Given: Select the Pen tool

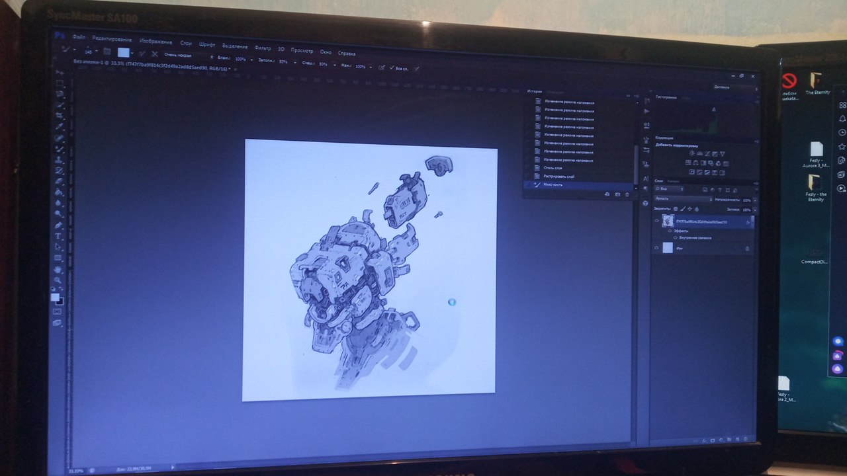Looking at the screenshot, I should click(58, 225).
